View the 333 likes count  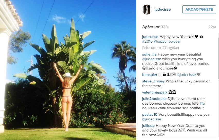coord(155,27)
